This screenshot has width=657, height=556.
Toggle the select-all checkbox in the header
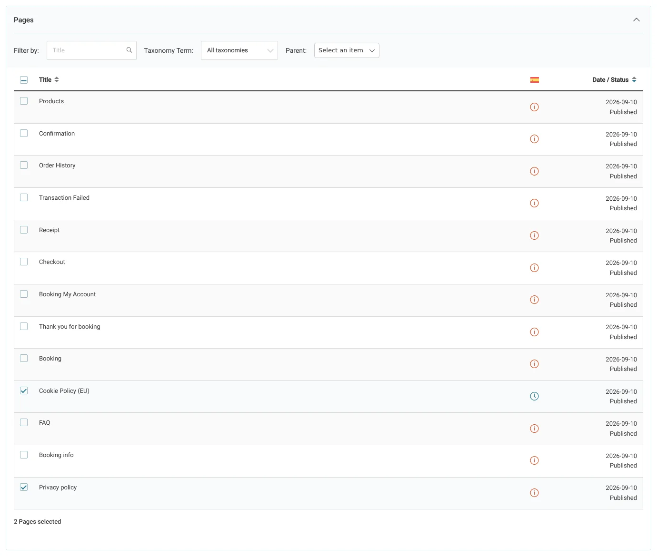[x=24, y=80]
